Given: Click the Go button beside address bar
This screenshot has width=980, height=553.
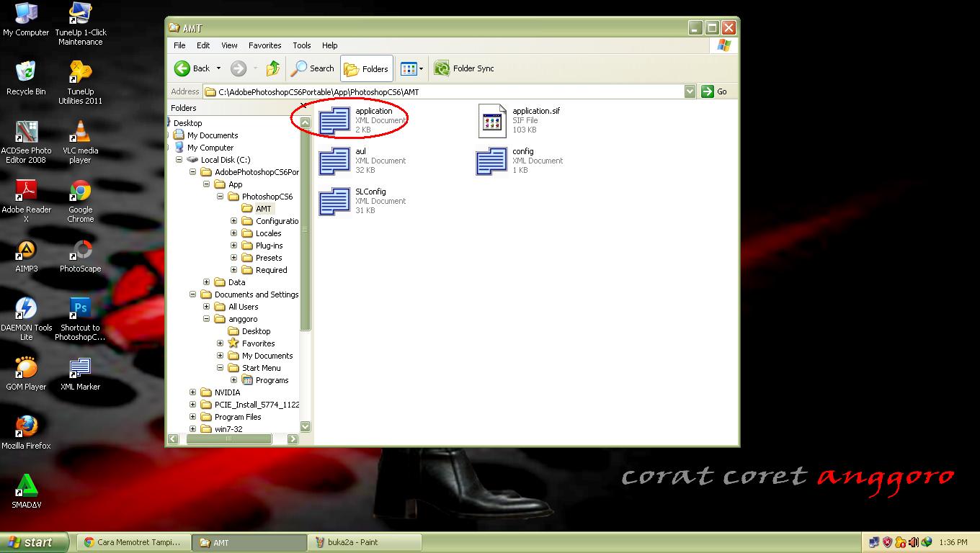Looking at the screenshot, I should [714, 91].
